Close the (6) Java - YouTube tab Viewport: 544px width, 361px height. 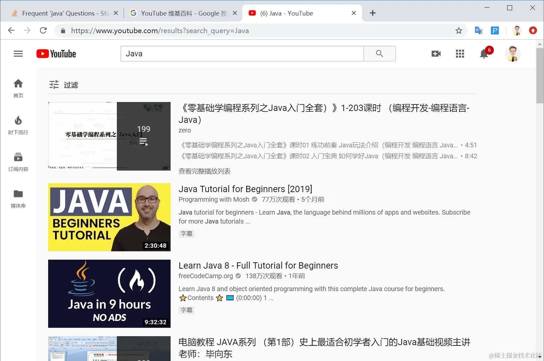tap(354, 13)
